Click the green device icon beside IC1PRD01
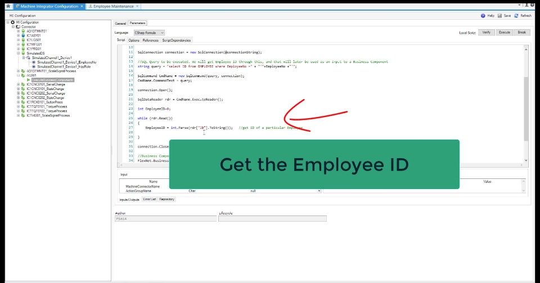 pos(23,50)
